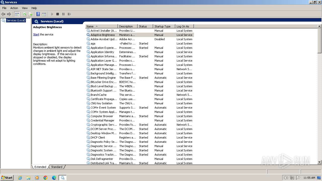Click the Refresh toolbar icon
Screen dimensions: 322x181
click(25, 14)
